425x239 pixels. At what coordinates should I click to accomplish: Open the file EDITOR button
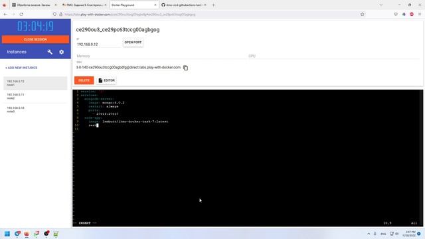pyautogui.click(x=106, y=80)
